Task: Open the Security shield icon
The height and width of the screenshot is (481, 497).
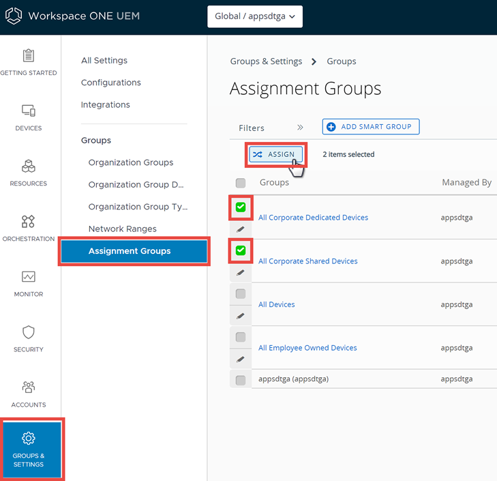Action: point(29,332)
